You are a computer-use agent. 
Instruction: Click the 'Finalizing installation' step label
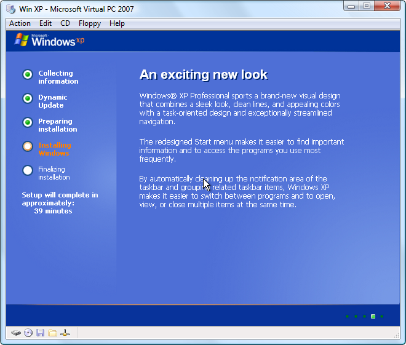point(54,173)
